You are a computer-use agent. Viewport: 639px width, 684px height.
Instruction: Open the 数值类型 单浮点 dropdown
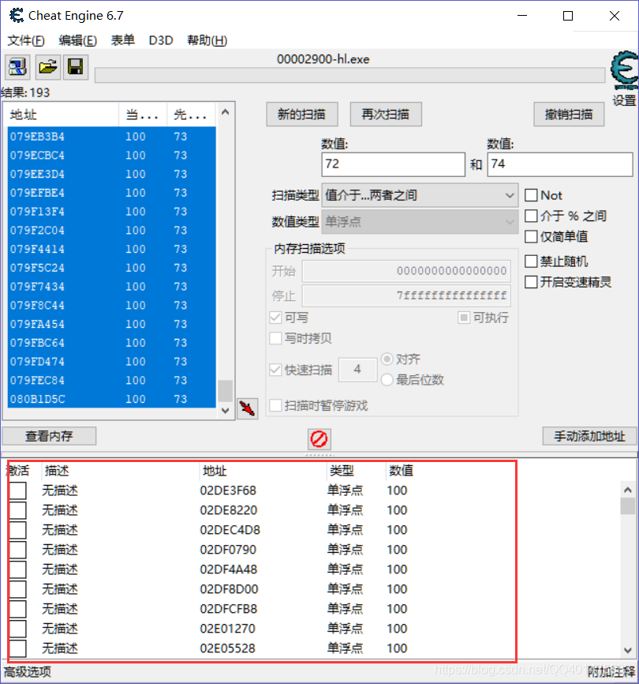[420, 222]
